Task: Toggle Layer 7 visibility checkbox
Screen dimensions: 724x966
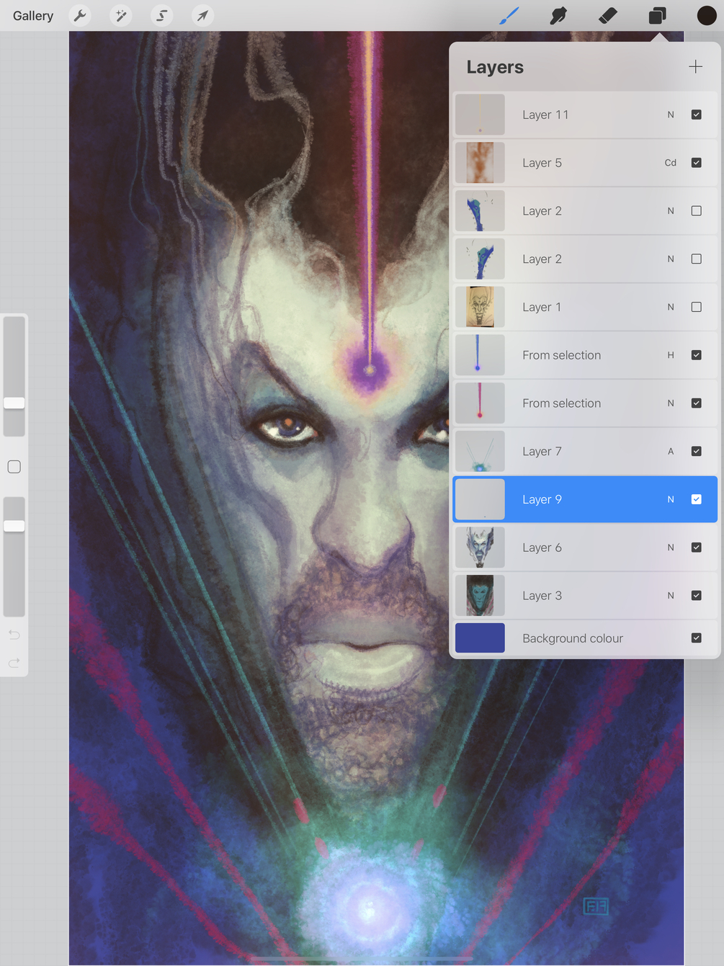Action: [x=697, y=451]
